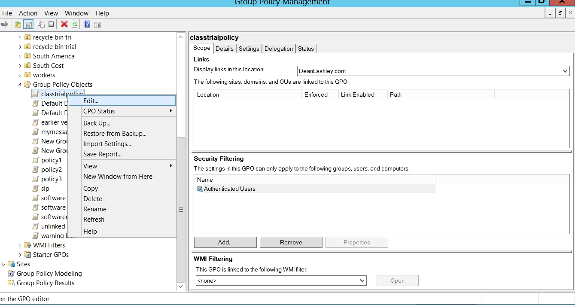Collapse the Group Policy Objects node
The width and height of the screenshot is (575, 305).
pyautogui.click(x=20, y=85)
